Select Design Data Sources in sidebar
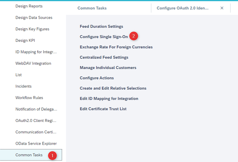The image size is (238, 162). [34, 18]
